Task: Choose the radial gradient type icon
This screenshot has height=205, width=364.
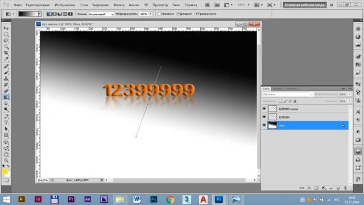Action: (x=55, y=14)
